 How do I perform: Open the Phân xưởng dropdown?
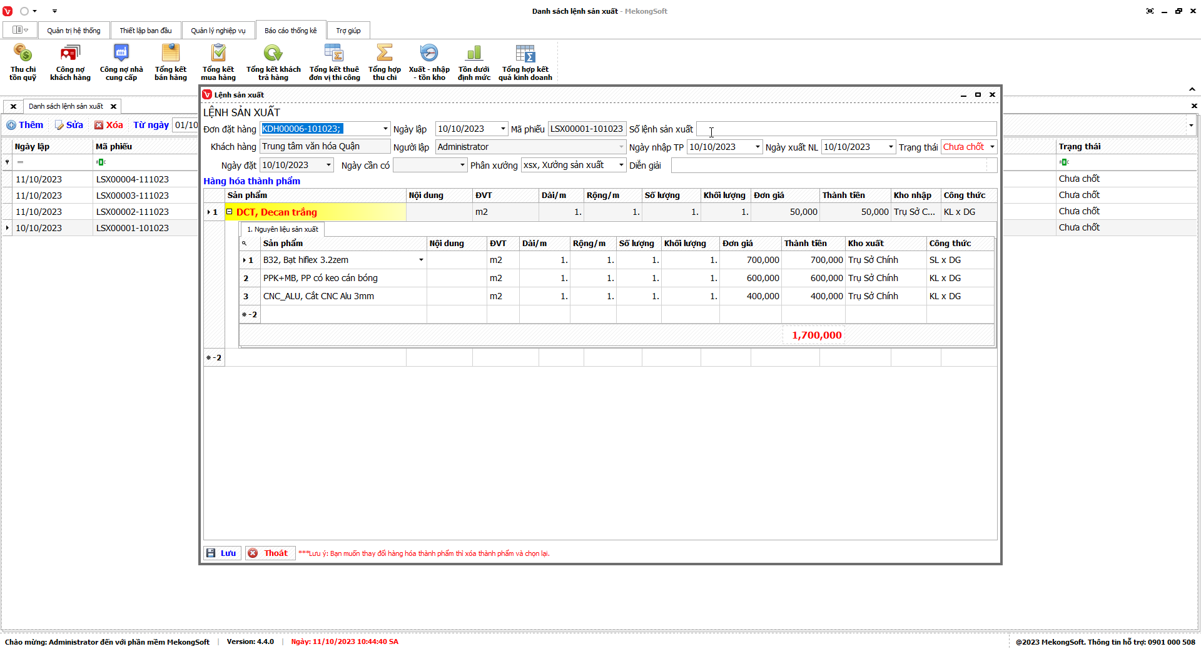(621, 166)
